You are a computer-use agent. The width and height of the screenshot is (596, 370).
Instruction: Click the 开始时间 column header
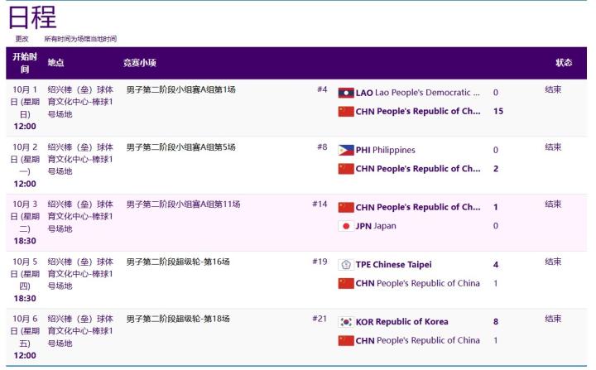[23, 63]
